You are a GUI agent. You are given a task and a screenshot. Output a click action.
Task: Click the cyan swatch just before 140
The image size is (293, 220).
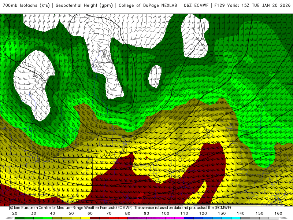coord(236,218)
